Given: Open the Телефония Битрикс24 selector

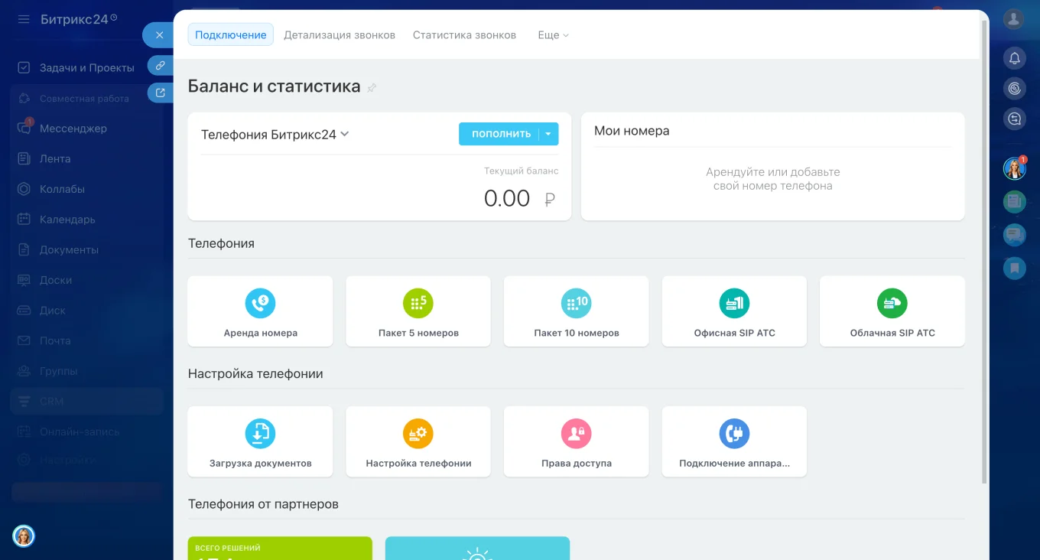Looking at the screenshot, I should 275,132.
